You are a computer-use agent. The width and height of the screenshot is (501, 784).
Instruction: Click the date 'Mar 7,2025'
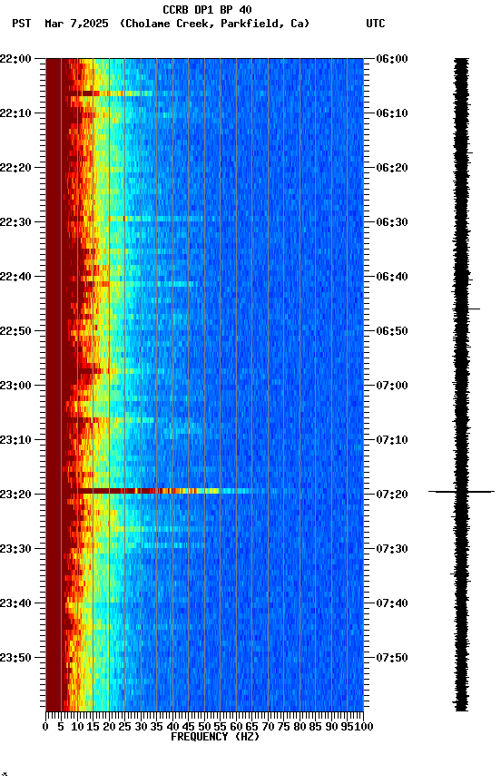[76, 24]
